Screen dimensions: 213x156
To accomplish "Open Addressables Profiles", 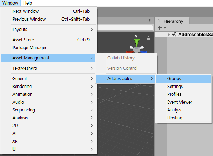I will [183, 94].
